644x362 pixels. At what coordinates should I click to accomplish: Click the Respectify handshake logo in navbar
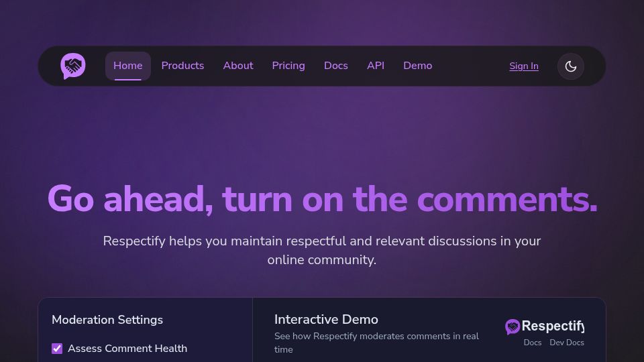(73, 66)
